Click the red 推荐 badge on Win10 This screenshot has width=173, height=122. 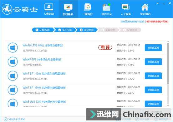click(105, 47)
